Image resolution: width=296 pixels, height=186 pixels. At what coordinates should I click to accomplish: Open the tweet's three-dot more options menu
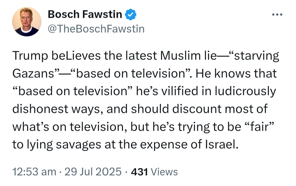tap(277, 14)
